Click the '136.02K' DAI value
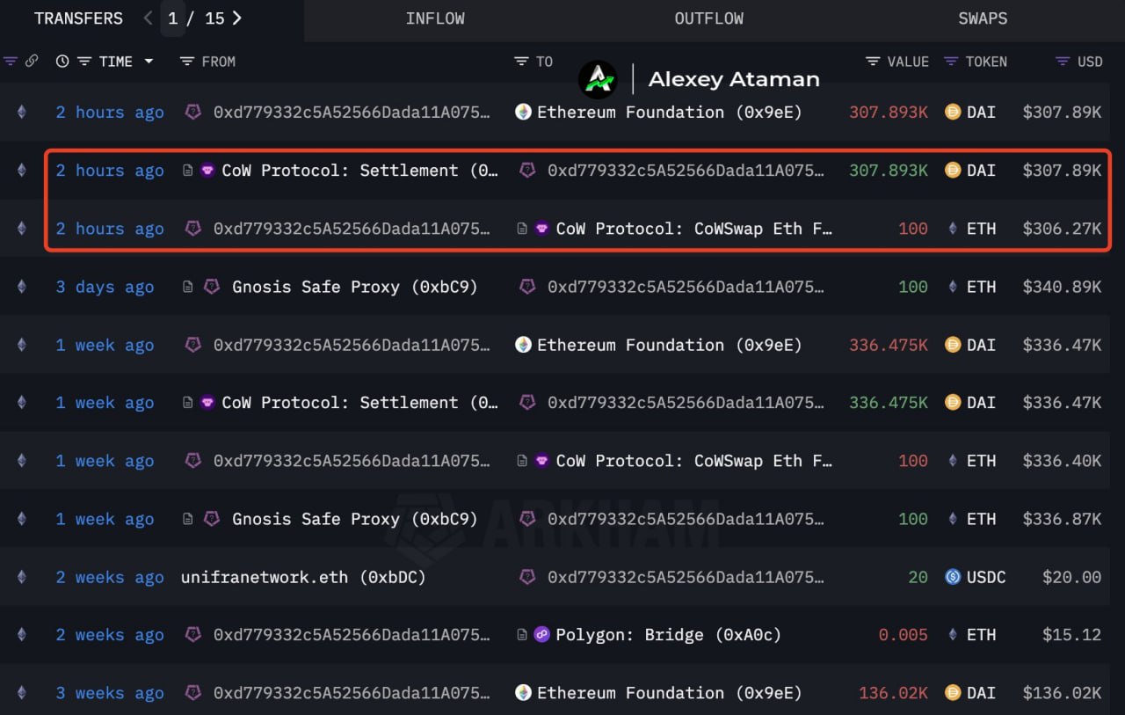The height and width of the screenshot is (715, 1125). 894,693
